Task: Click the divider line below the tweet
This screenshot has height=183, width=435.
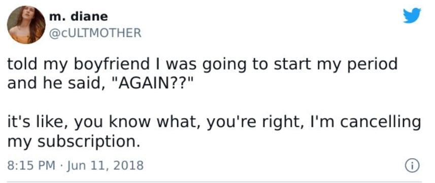Action: pos(214,182)
